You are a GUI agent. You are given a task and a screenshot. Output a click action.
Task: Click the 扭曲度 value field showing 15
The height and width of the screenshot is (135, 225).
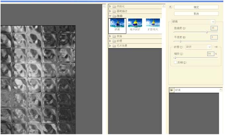pyautogui.click(x=214, y=28)
